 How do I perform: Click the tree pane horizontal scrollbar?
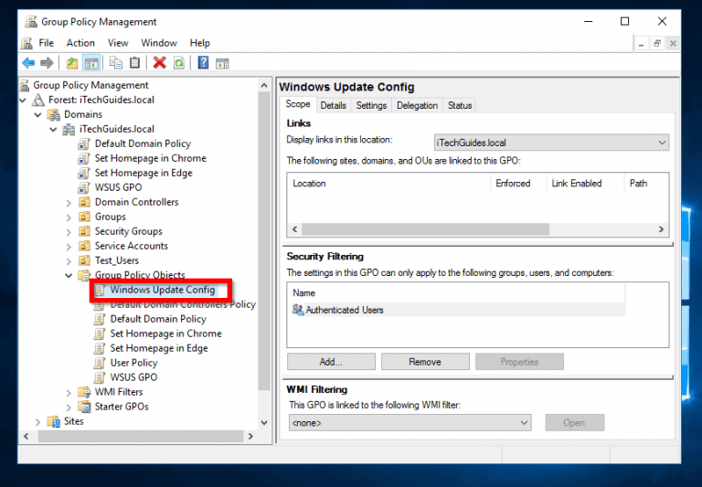pos(141,437)
